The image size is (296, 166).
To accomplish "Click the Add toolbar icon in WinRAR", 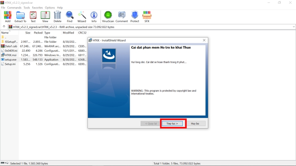I will coord(7,17).
